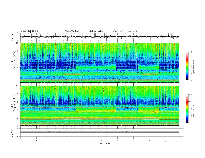Click the 'VLF Spectra' title text
This screenshot has height=158, width=205.
click(x=29, y=31)
